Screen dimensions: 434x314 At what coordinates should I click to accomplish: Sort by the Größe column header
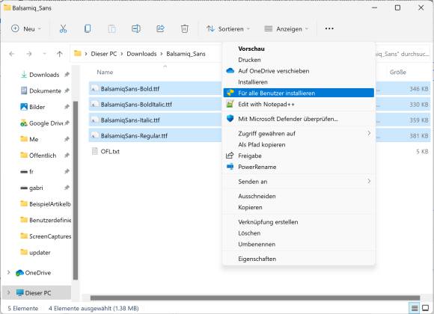tap(398, 73)
